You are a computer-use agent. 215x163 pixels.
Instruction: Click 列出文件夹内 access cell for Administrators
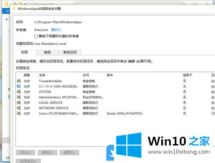(93, 97)
